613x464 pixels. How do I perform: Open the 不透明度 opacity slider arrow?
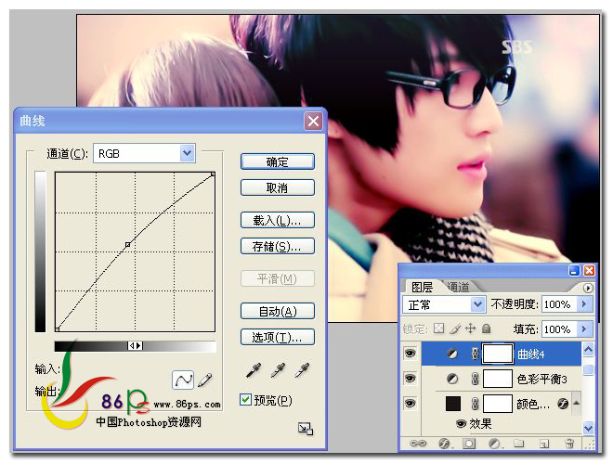click(584, 303)
